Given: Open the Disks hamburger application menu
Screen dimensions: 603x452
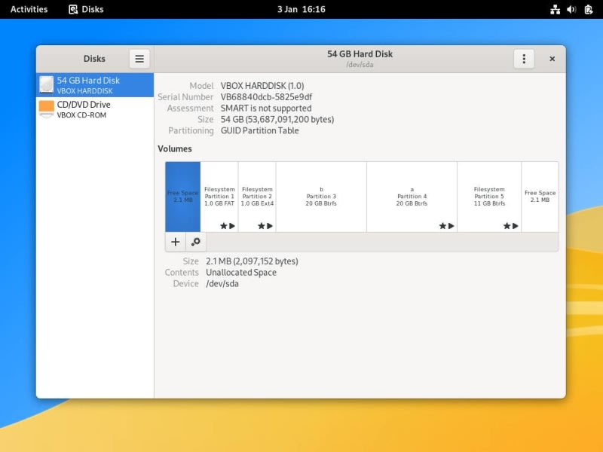Looking at the screenshot, I should click(139, 59).
